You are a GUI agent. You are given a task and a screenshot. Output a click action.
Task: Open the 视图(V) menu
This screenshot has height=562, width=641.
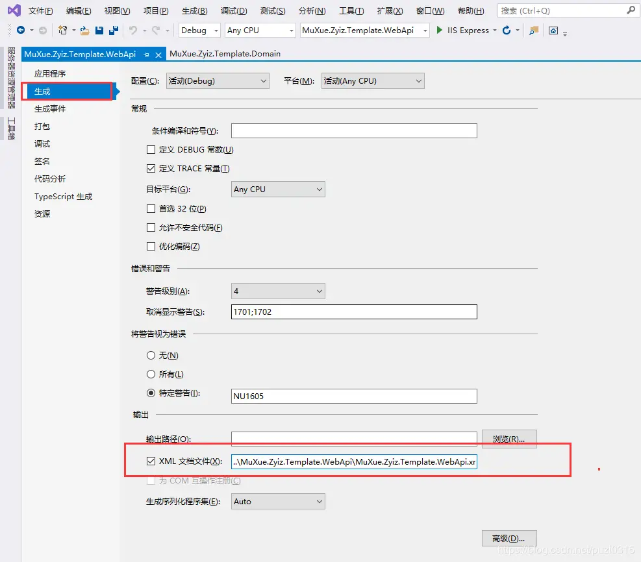pos(117,11)
